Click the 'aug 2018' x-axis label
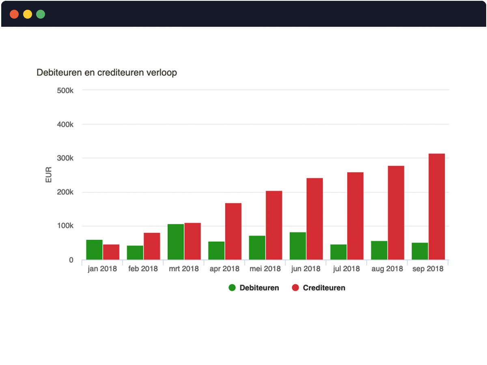The width and height of the screenshot is (487, 365). click(387, 269)
